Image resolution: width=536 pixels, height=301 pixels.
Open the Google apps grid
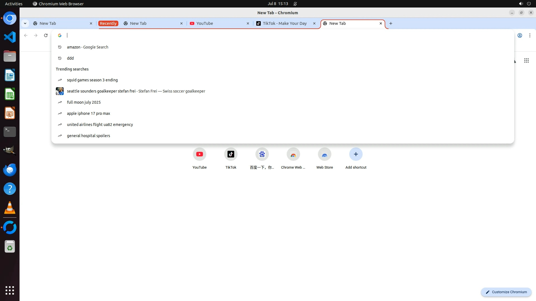point(526,60)
